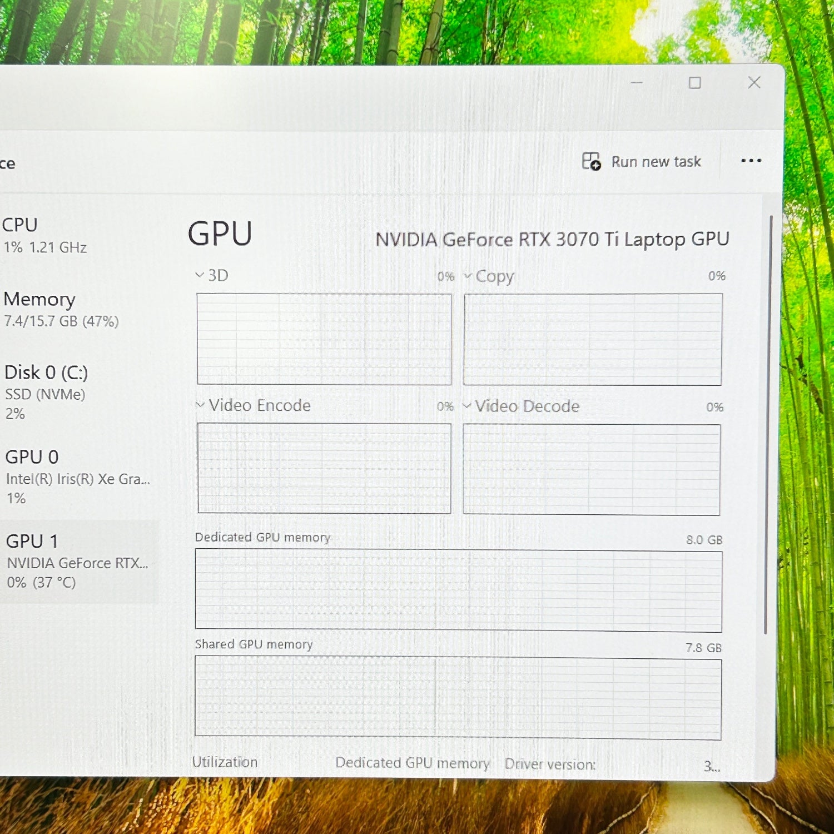Collapse the Copy graph section
Viewport: 834px width, 834px height.
468,276
